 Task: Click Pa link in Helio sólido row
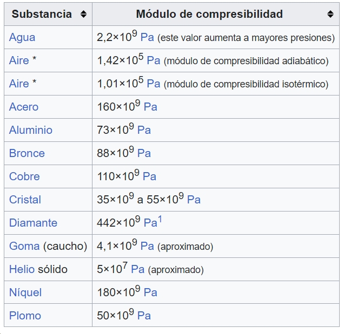click(x=138, y=269)
